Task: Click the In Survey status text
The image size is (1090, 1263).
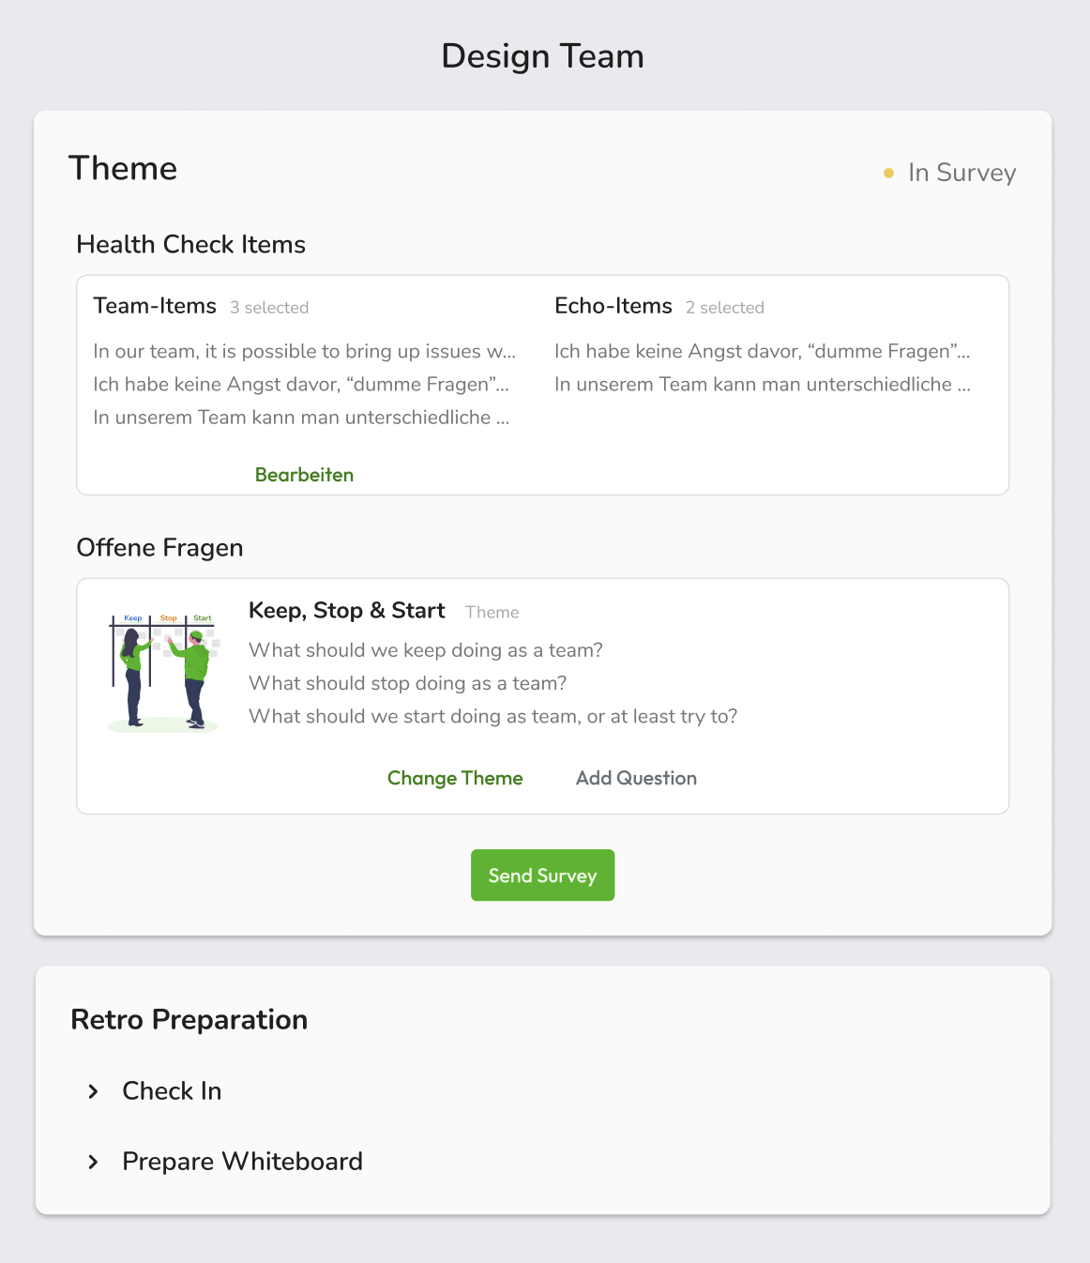Action: (x=961, y=174)
